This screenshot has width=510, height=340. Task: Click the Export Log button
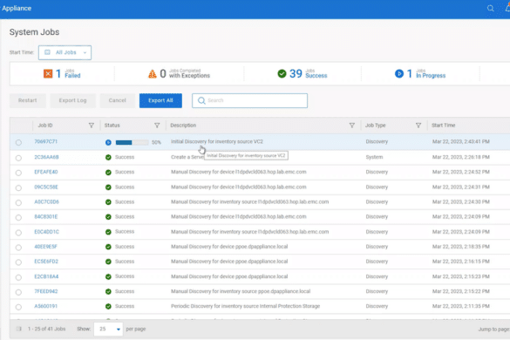pyautogui.click(x=73, y=100)
